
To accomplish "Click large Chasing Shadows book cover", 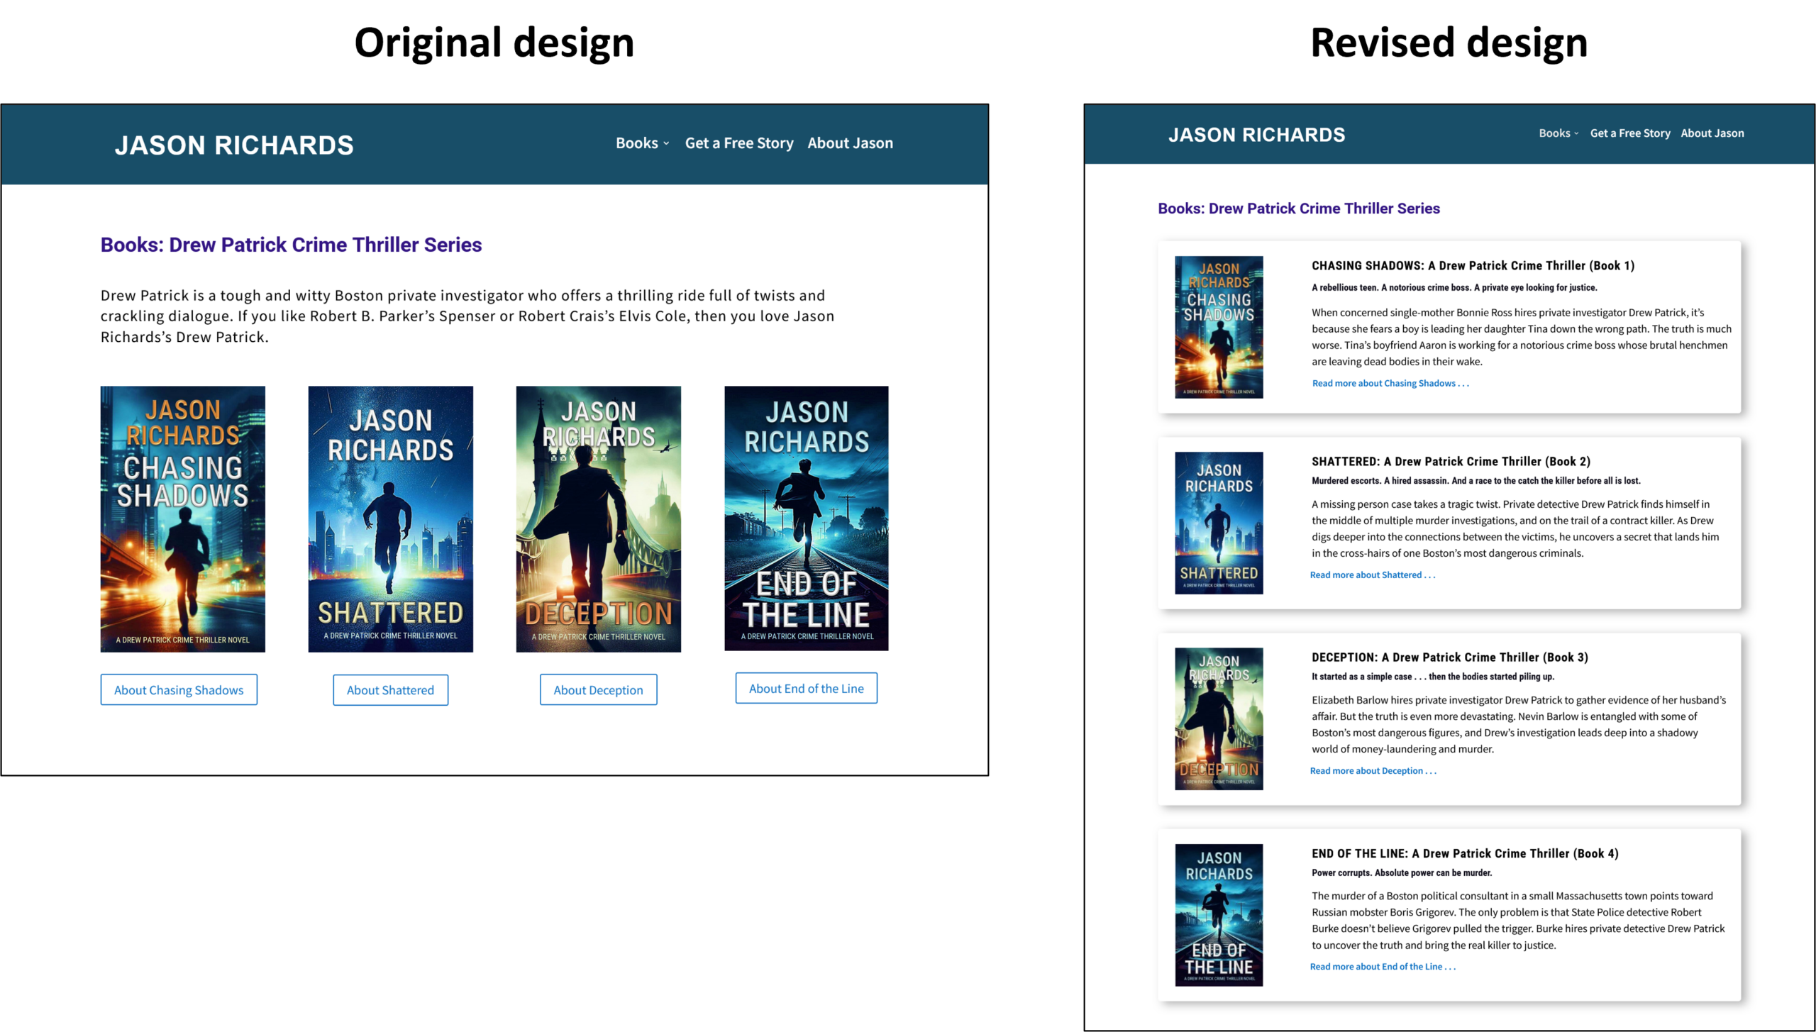I will [182, 518].
